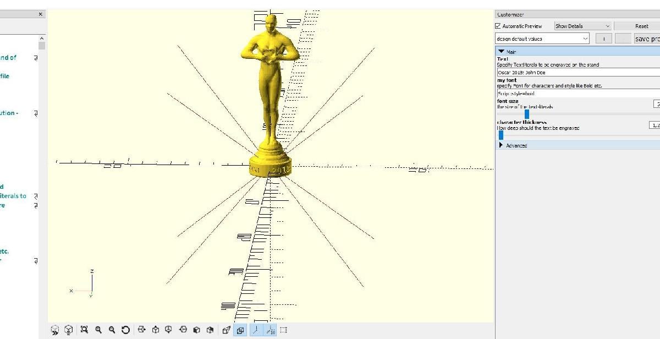
Task: Switch to the Top view cube icon
Action: click(156, 330)
